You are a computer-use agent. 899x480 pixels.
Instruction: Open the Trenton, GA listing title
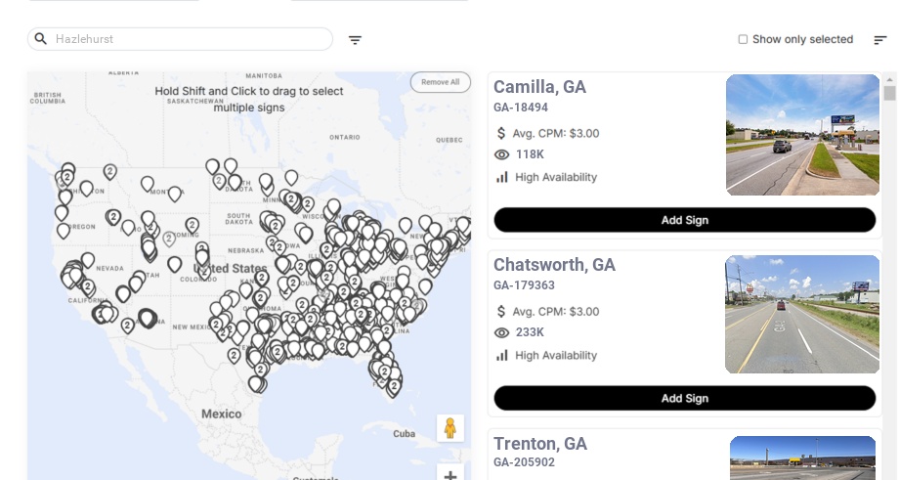(540, 444)
